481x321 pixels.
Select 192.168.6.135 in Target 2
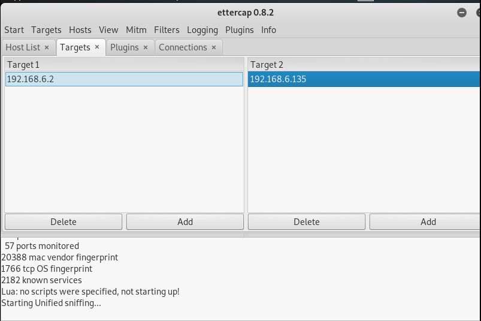coord(364,79)
